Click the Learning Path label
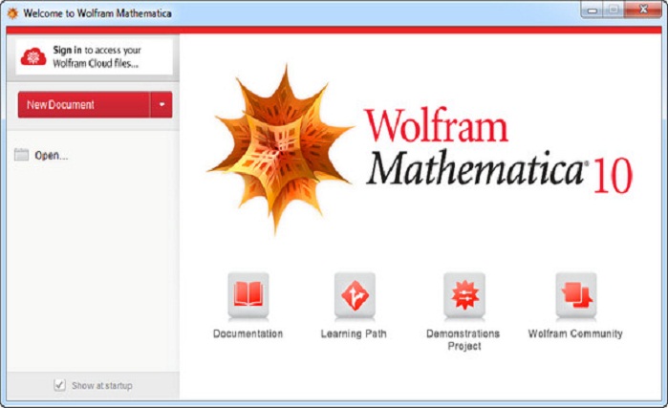Image resolution: width=668 pixels, height=408 pixels. point(354,333)
